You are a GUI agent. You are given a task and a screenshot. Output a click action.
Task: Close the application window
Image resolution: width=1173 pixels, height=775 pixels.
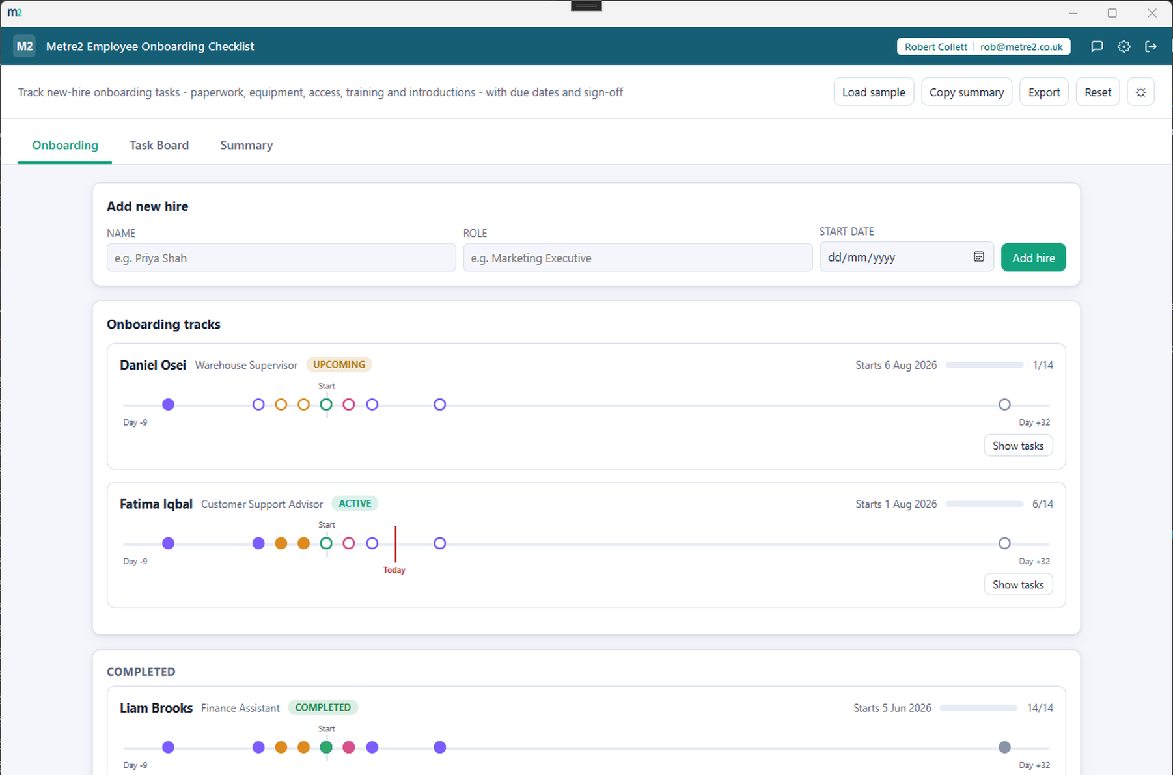1152,13
